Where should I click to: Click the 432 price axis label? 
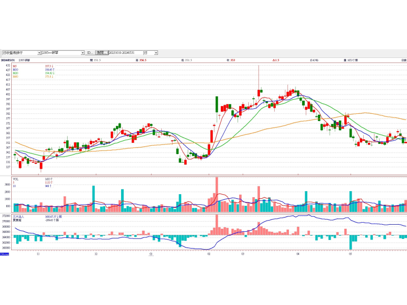click(x=8, y=66)
